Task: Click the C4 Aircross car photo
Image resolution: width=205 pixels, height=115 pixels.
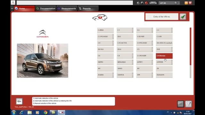Action: point(43,61)
